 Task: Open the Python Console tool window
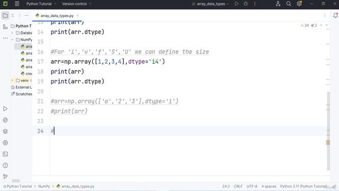tap(5, 120)
